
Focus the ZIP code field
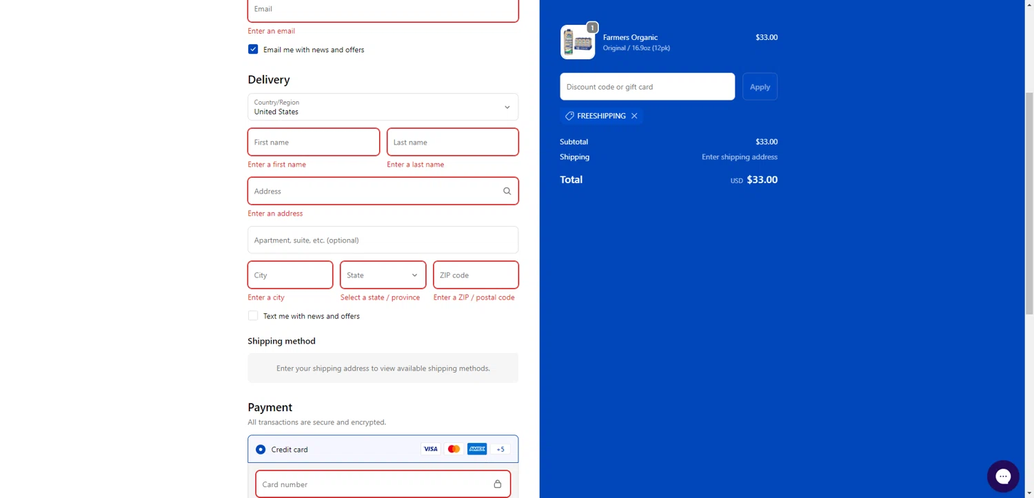pos(476,275)
